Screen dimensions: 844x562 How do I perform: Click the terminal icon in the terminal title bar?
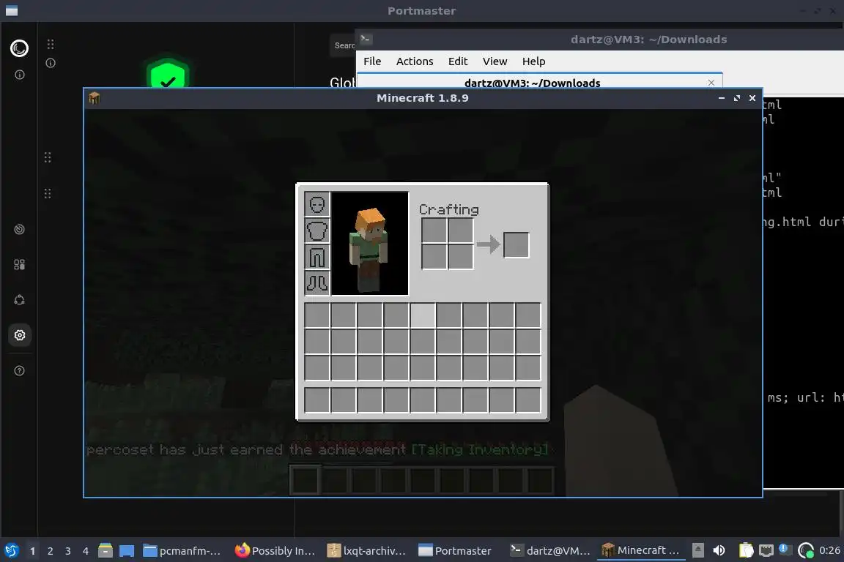point(366,39)
